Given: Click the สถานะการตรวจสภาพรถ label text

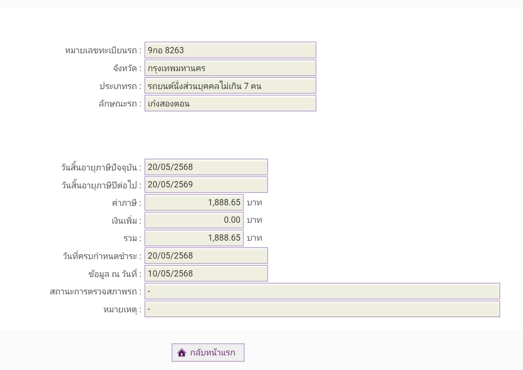Looking at the screenshot, I should tap(95, 292).
